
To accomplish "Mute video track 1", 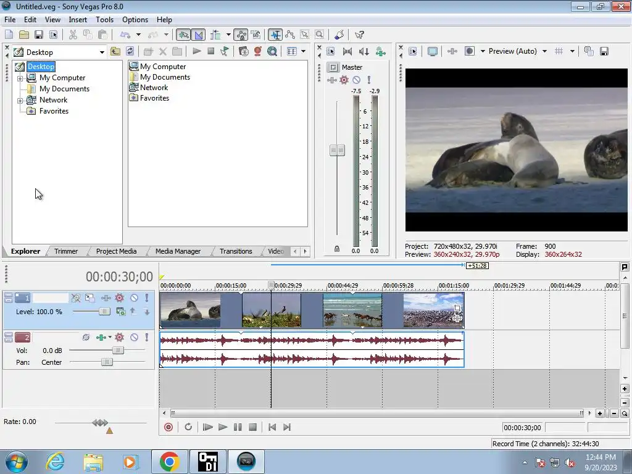I will click(x=134, y=298).
